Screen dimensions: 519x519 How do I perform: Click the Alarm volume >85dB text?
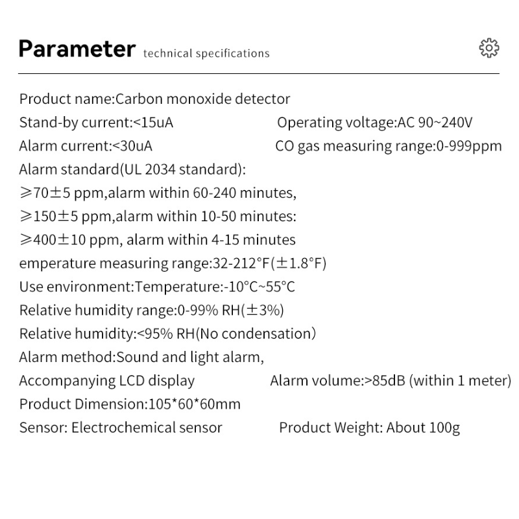391,380
